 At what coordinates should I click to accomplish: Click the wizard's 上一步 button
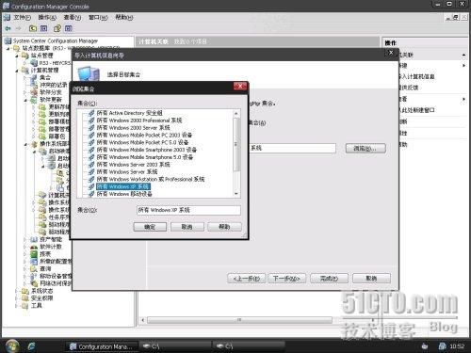click(x=247, y=278)
